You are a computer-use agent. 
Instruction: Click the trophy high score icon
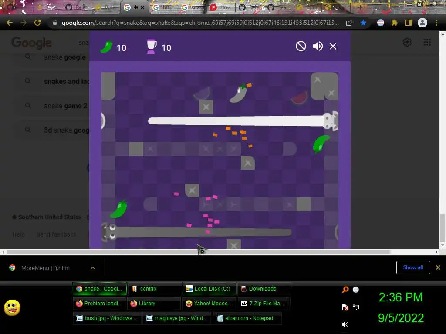(151, 47)
